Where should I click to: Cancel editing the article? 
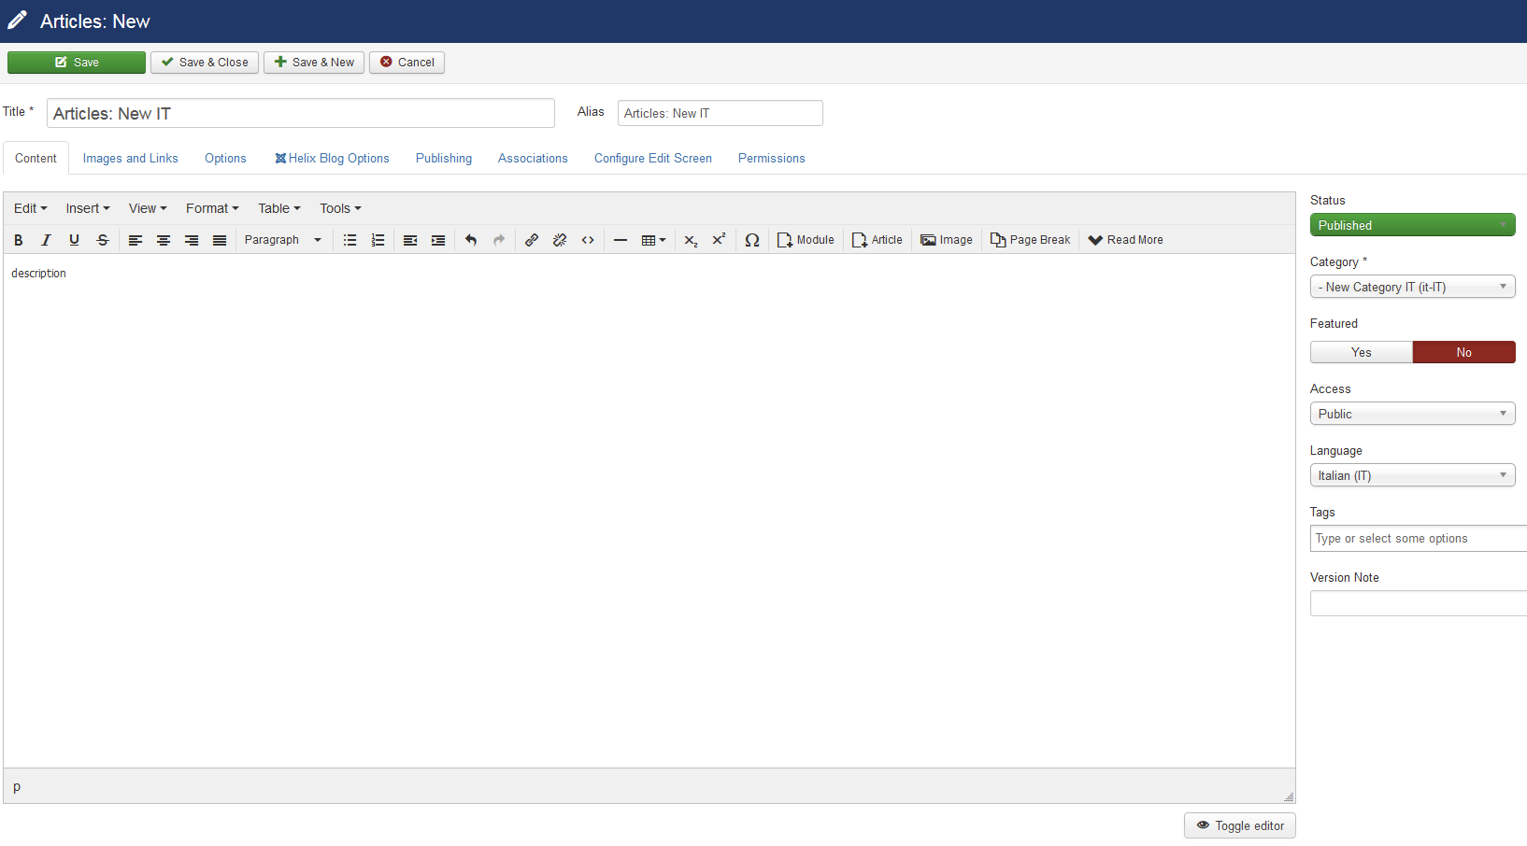(x=407, y=63)
